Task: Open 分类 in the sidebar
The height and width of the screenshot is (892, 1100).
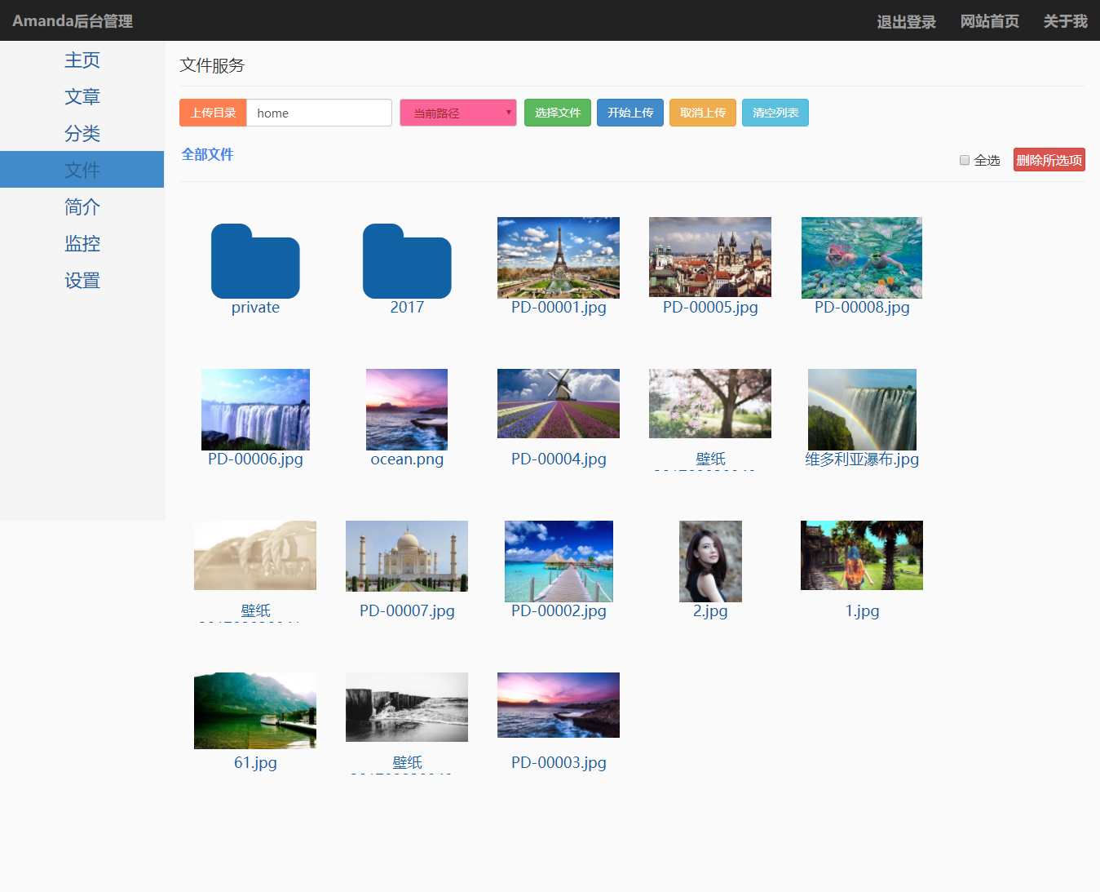Action: coord(82,134)
